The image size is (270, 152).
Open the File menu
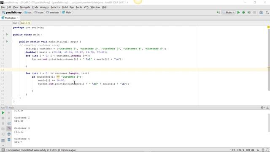click(3, 7)
